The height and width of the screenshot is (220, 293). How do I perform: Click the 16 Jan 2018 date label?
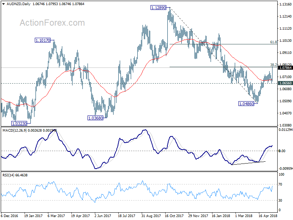coord(221,216)
